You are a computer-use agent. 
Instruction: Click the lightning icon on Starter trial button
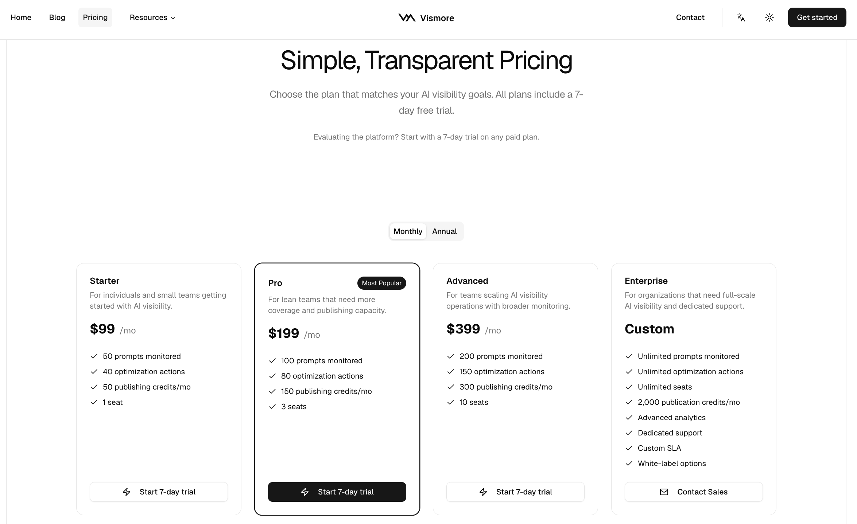click(x=127, y=492)
